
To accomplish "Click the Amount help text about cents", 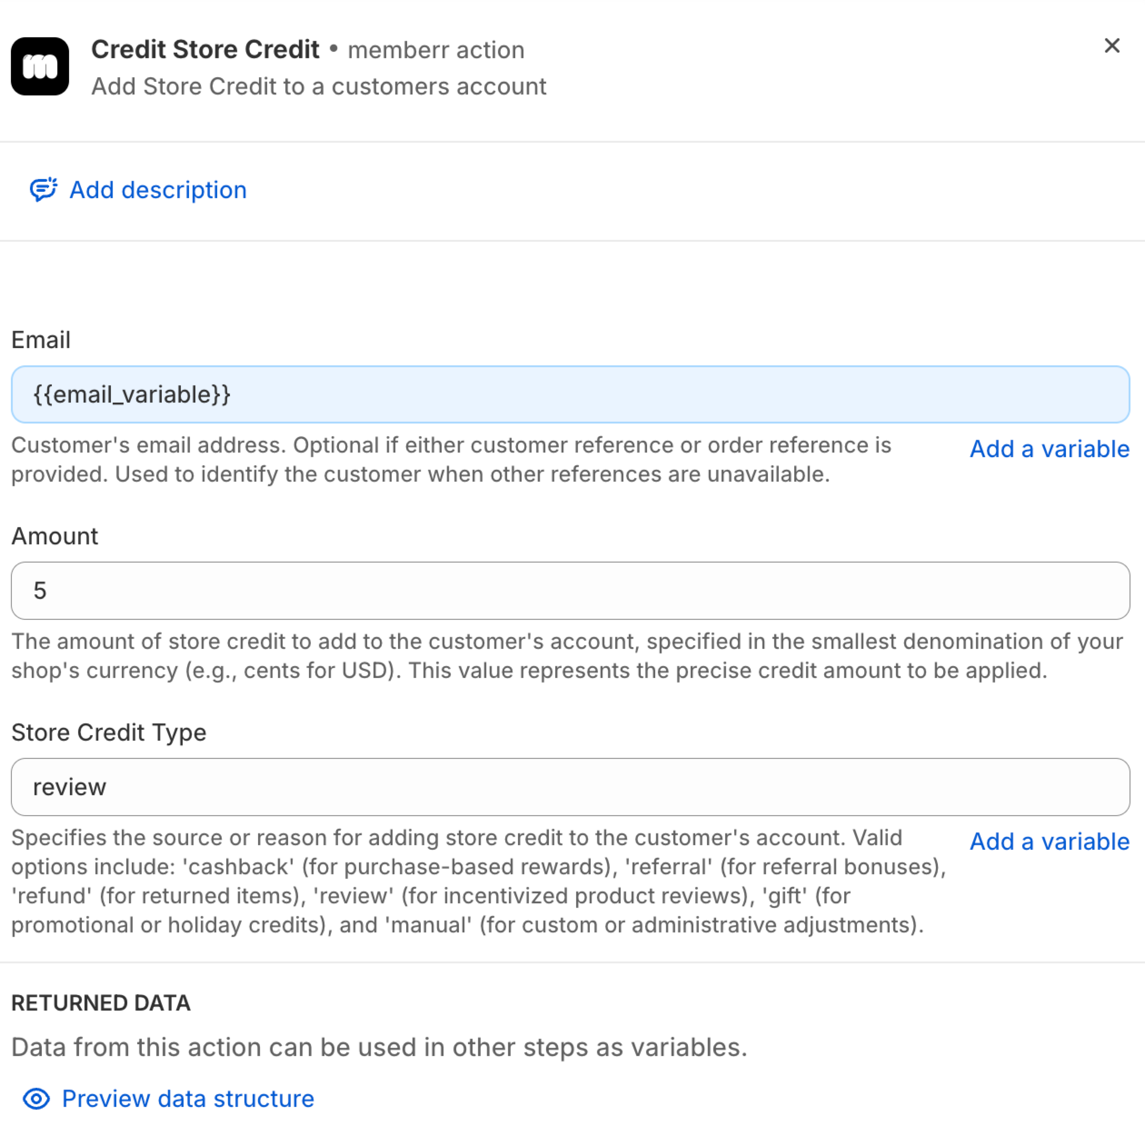I will (567, 656).
